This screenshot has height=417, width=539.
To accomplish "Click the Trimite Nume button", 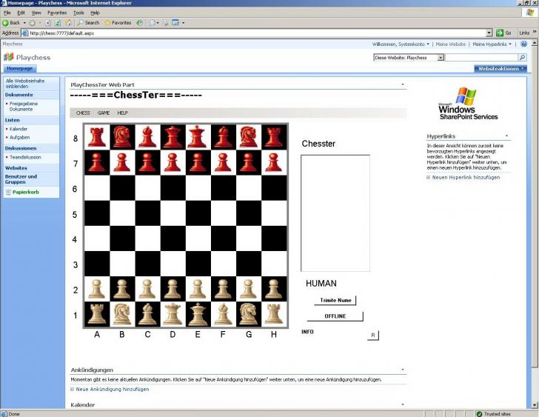I will [335, 300].
